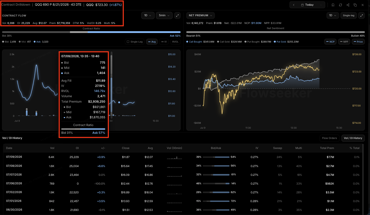The height and width of the screenshot is (215, 370).
Task: Click the QQQ 690 P 8/21/2026 contract title
Action: click(x=58, y=5)
